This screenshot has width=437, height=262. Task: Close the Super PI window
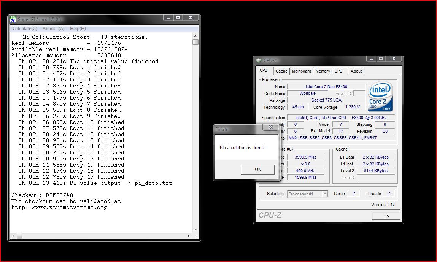click(x=191, y=18)
